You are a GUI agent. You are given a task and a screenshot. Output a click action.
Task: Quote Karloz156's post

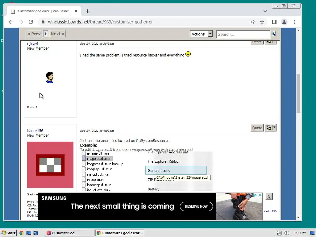tap(257, 128)
